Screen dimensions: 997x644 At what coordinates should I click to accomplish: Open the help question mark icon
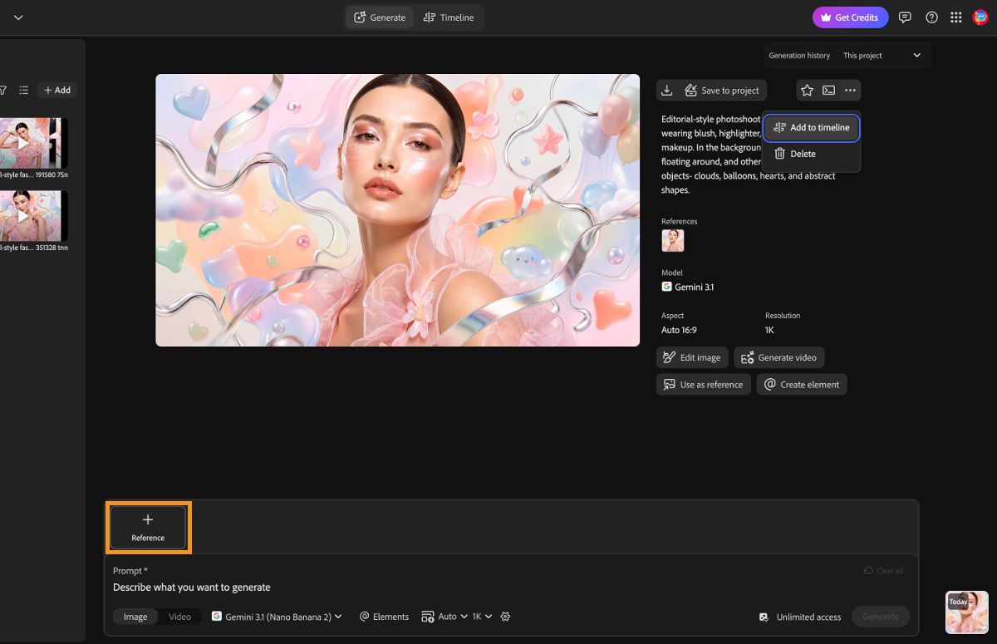(931, 17)
